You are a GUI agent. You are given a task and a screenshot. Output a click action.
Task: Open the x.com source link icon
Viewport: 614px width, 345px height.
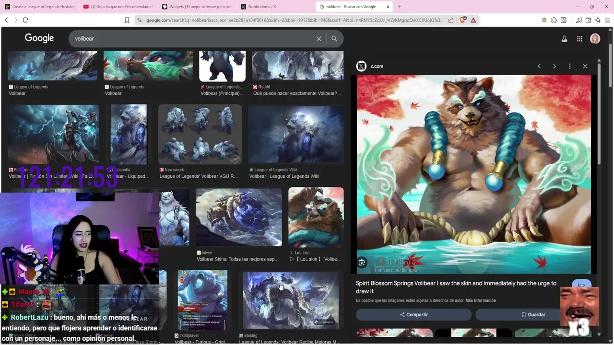click(x=362, y=66)
